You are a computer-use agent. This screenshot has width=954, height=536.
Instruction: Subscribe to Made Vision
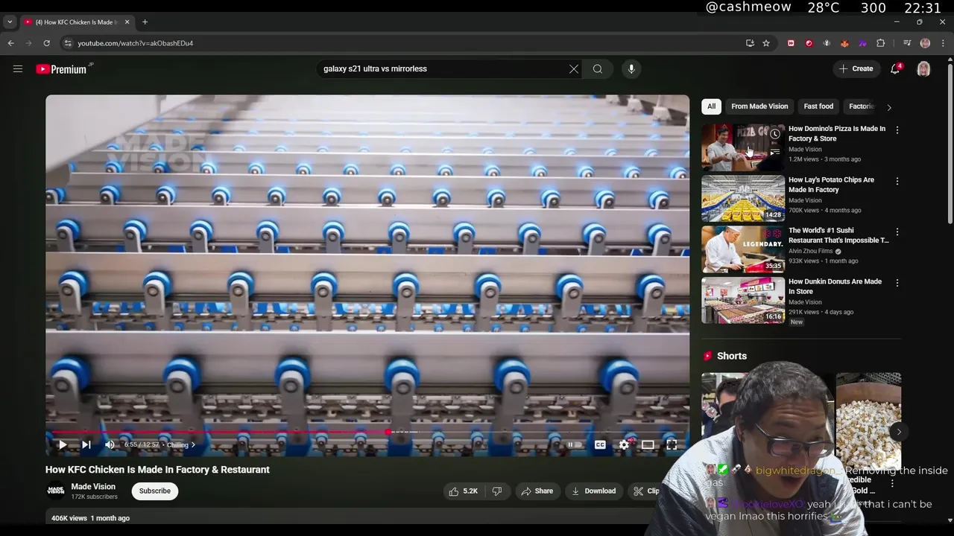[155, 491]
